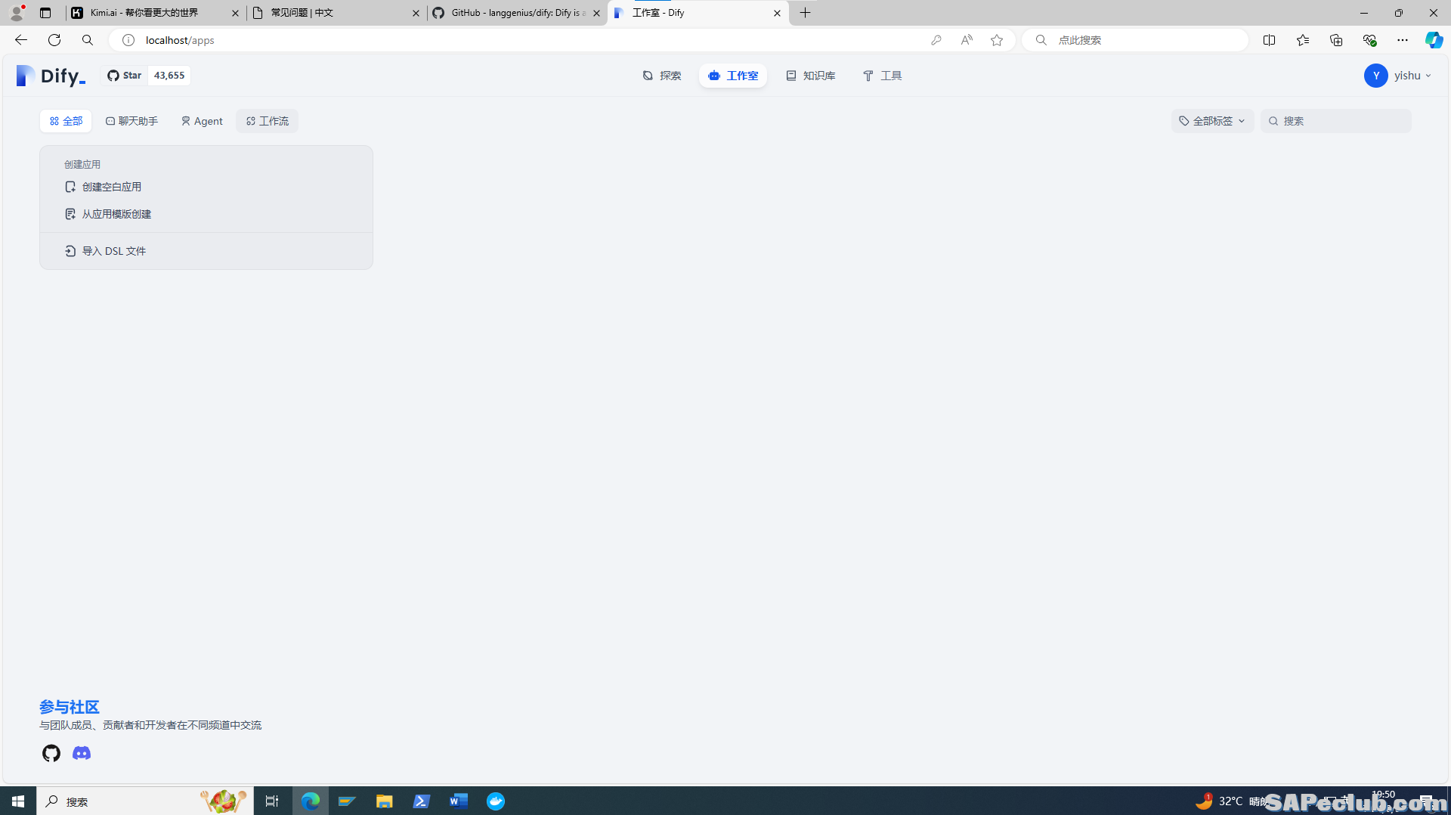Open Copilot sidebar icon
Screen dimensions: 1451x815
[1433, 40]
